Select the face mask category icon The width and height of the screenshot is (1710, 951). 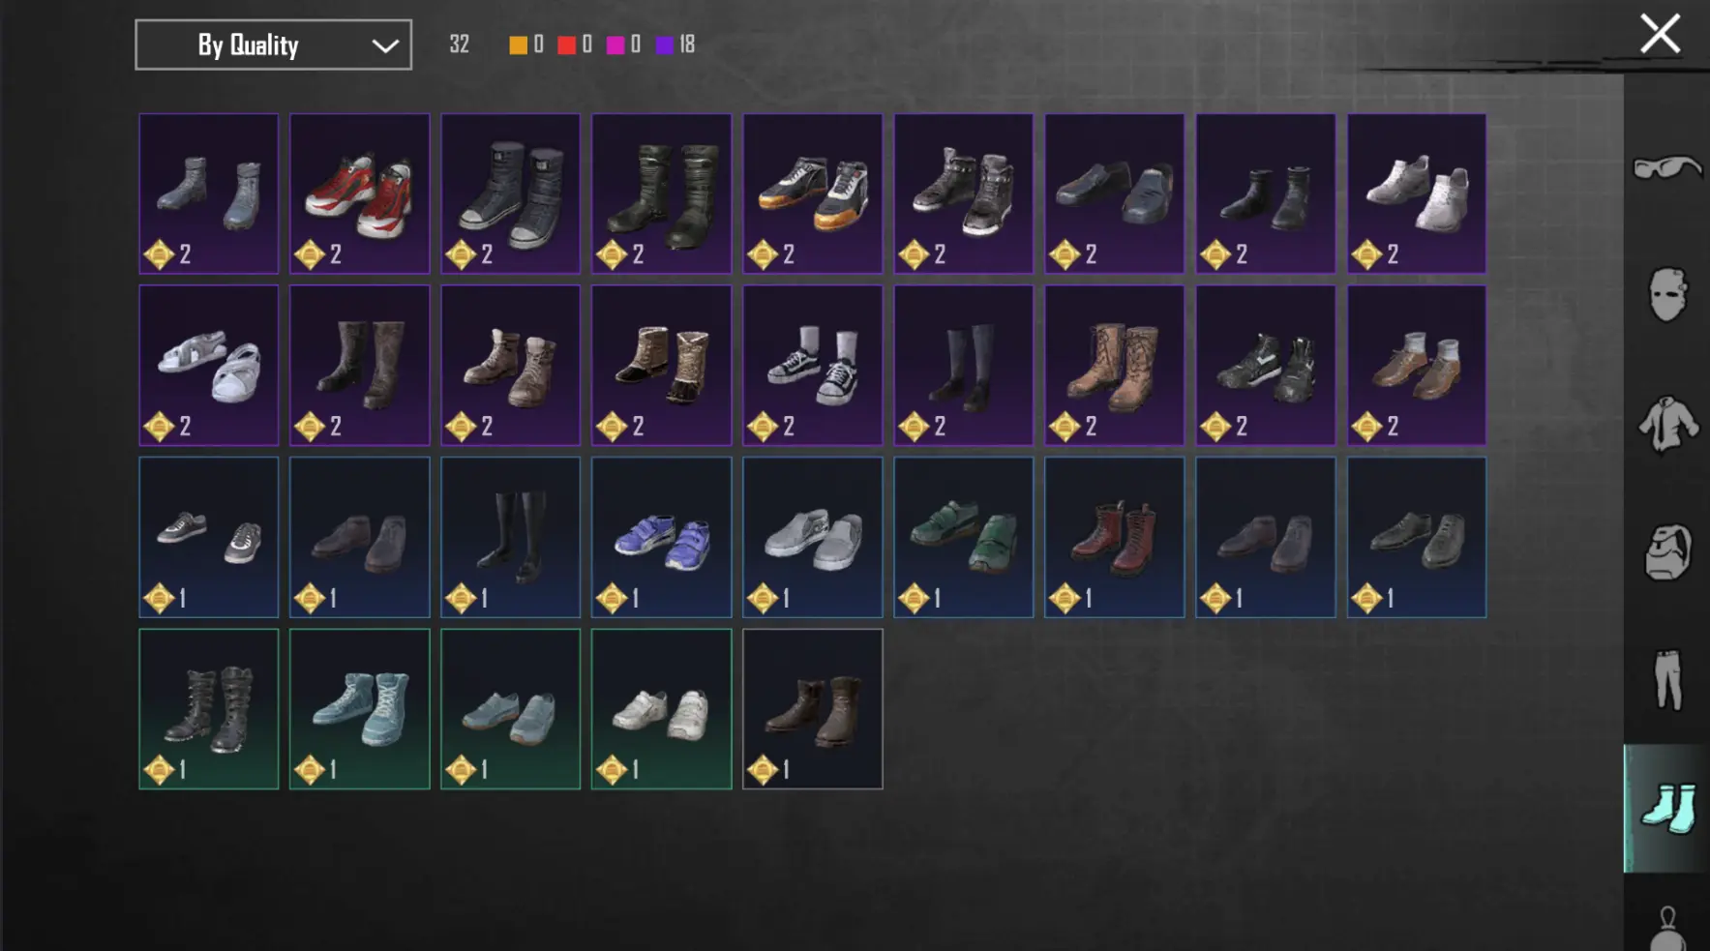pyautogui.click(x=1668, y=294)
